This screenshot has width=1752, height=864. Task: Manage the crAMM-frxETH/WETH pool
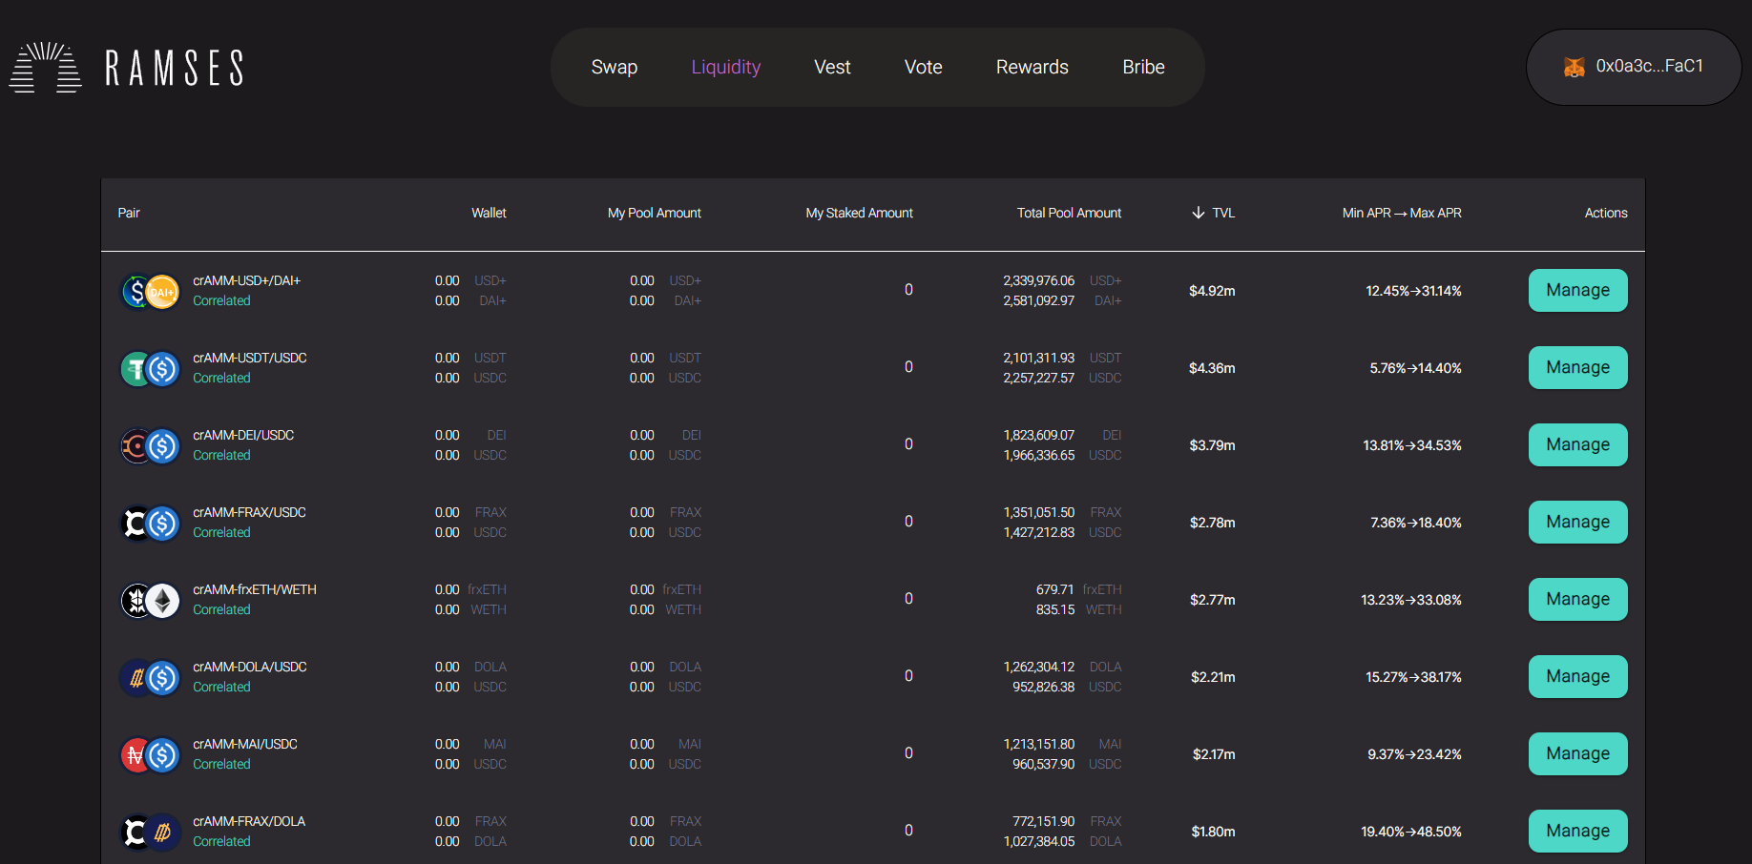tap(1577, 599)
